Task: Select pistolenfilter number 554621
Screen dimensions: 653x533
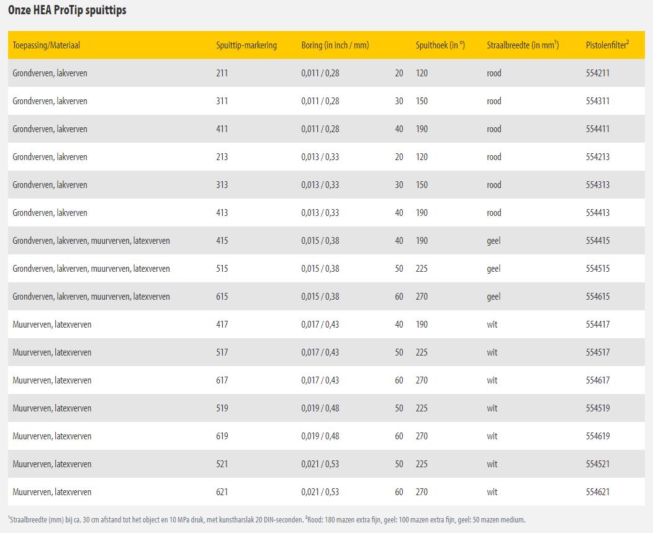Action: [x=597, y=492]
